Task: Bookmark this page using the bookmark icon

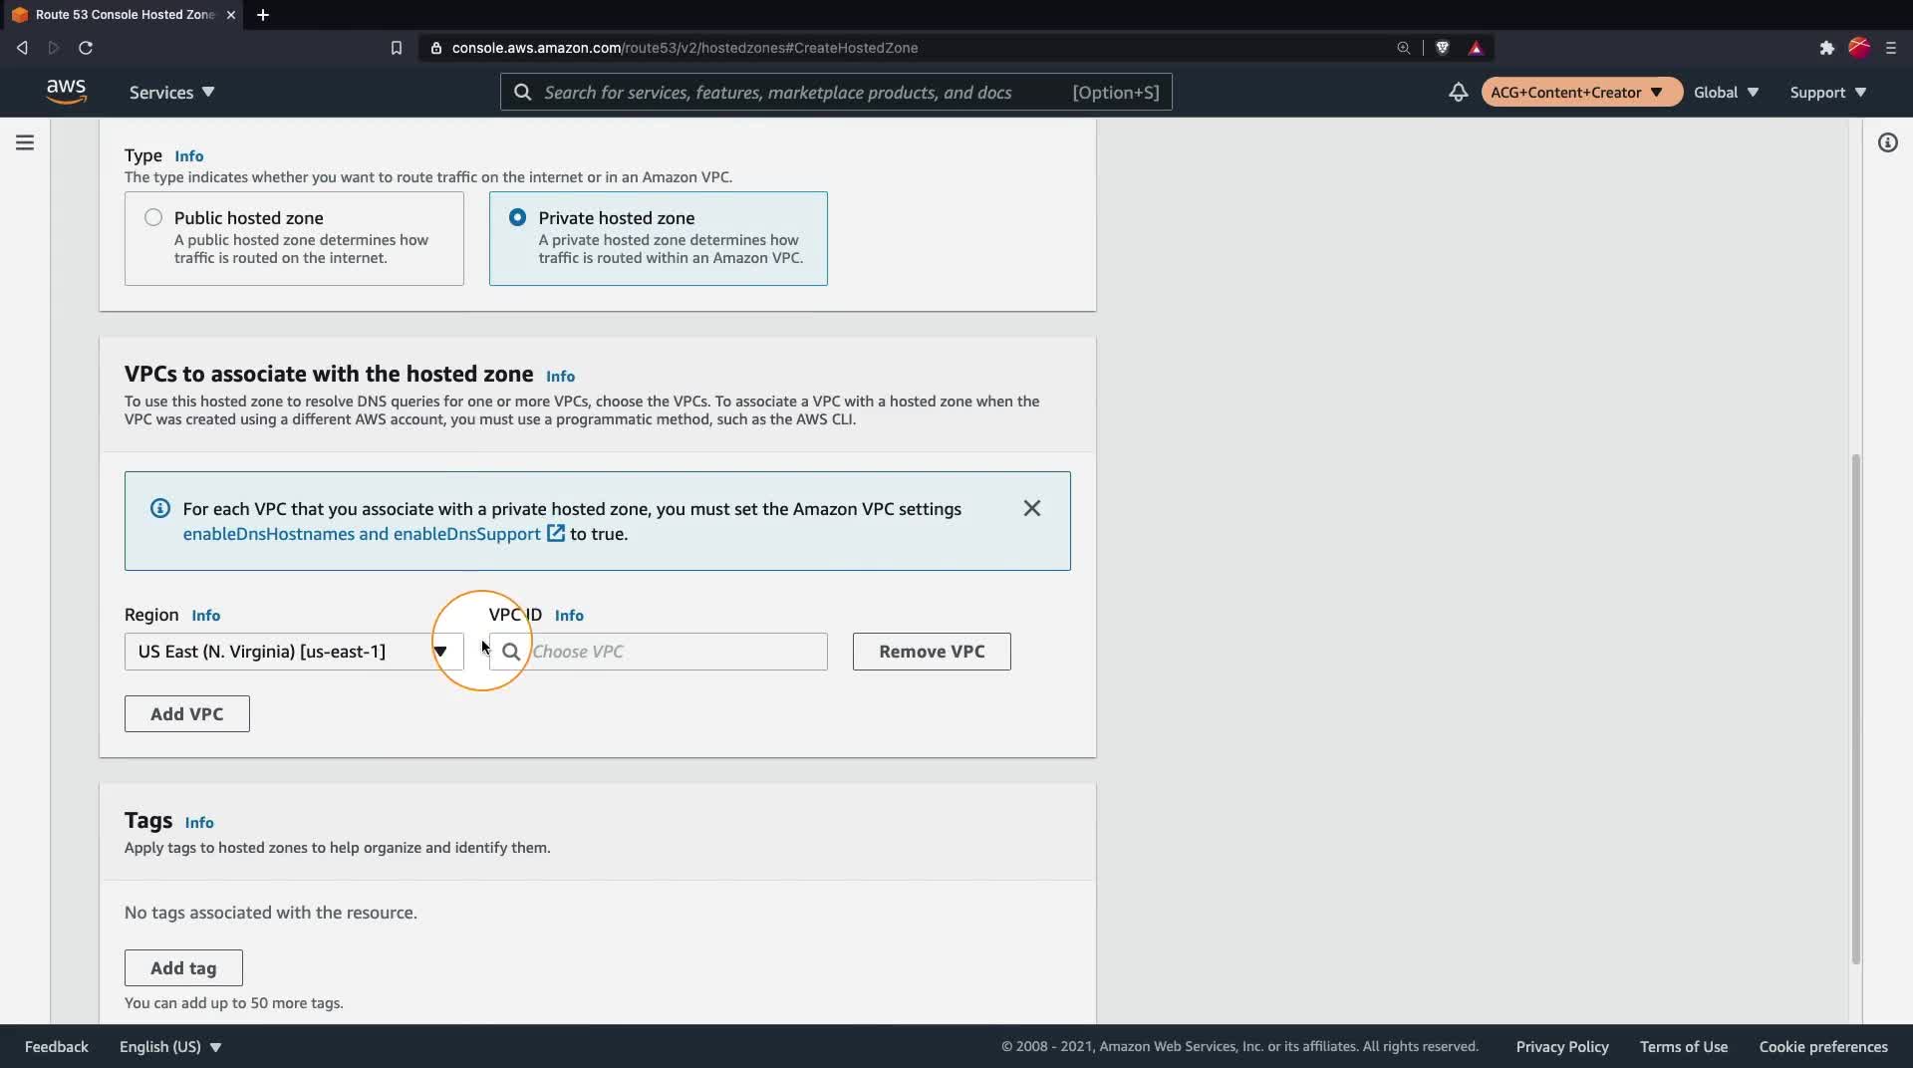Action: (397, 48)
